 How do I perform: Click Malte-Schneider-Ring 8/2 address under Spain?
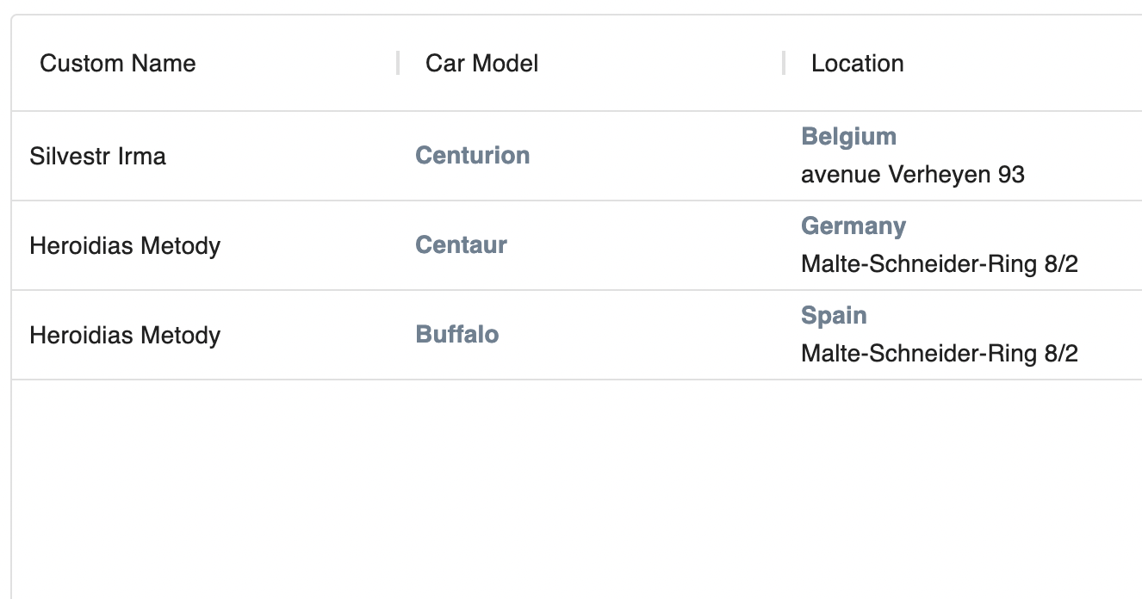[939, 354]
